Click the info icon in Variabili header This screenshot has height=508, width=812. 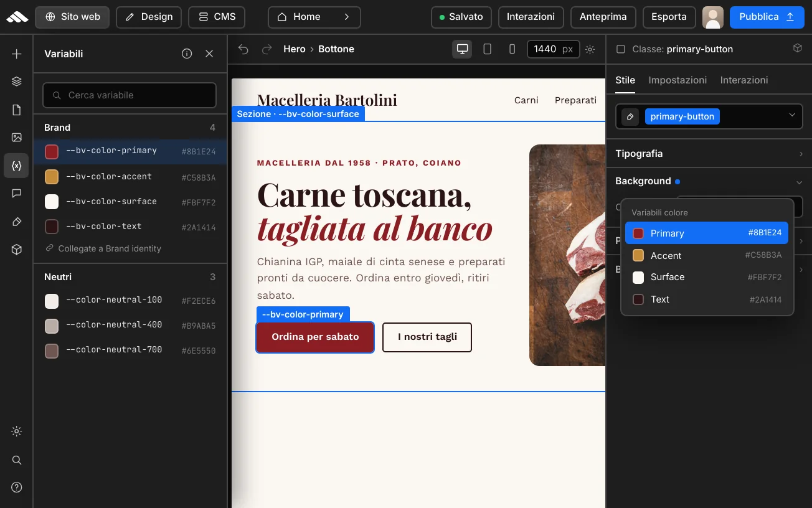tap(187, 54)
